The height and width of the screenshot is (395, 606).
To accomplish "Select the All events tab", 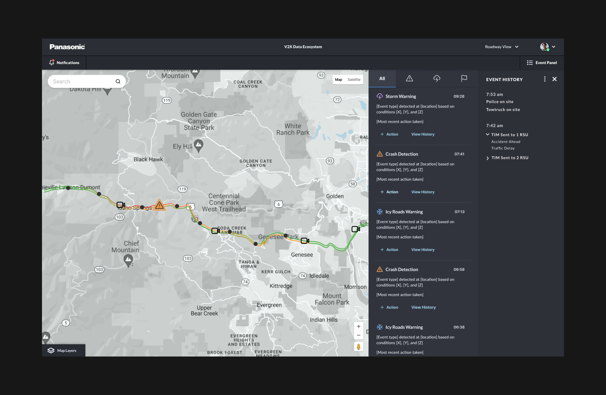I will pos(382,79).
